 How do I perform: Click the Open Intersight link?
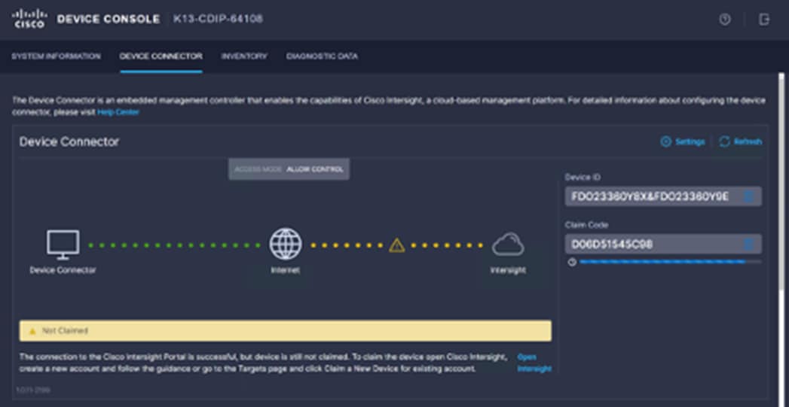coord(534,363)
